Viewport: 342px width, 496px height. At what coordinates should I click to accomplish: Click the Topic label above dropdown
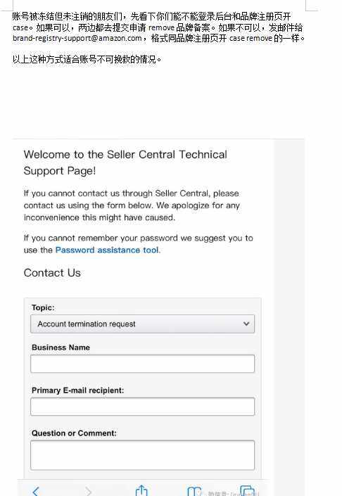43,307
